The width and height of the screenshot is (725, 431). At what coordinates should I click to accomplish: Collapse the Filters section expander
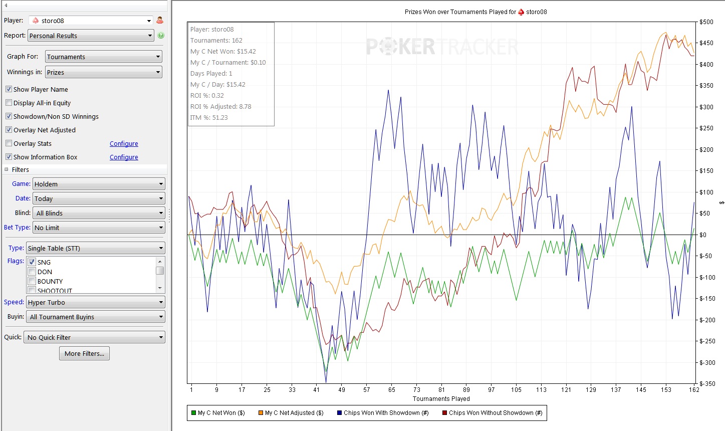tap(7, 169)
